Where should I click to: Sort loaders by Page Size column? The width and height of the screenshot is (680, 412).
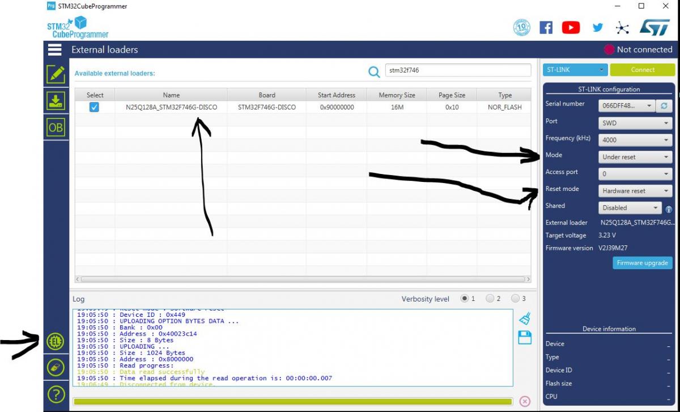point(452,95)
